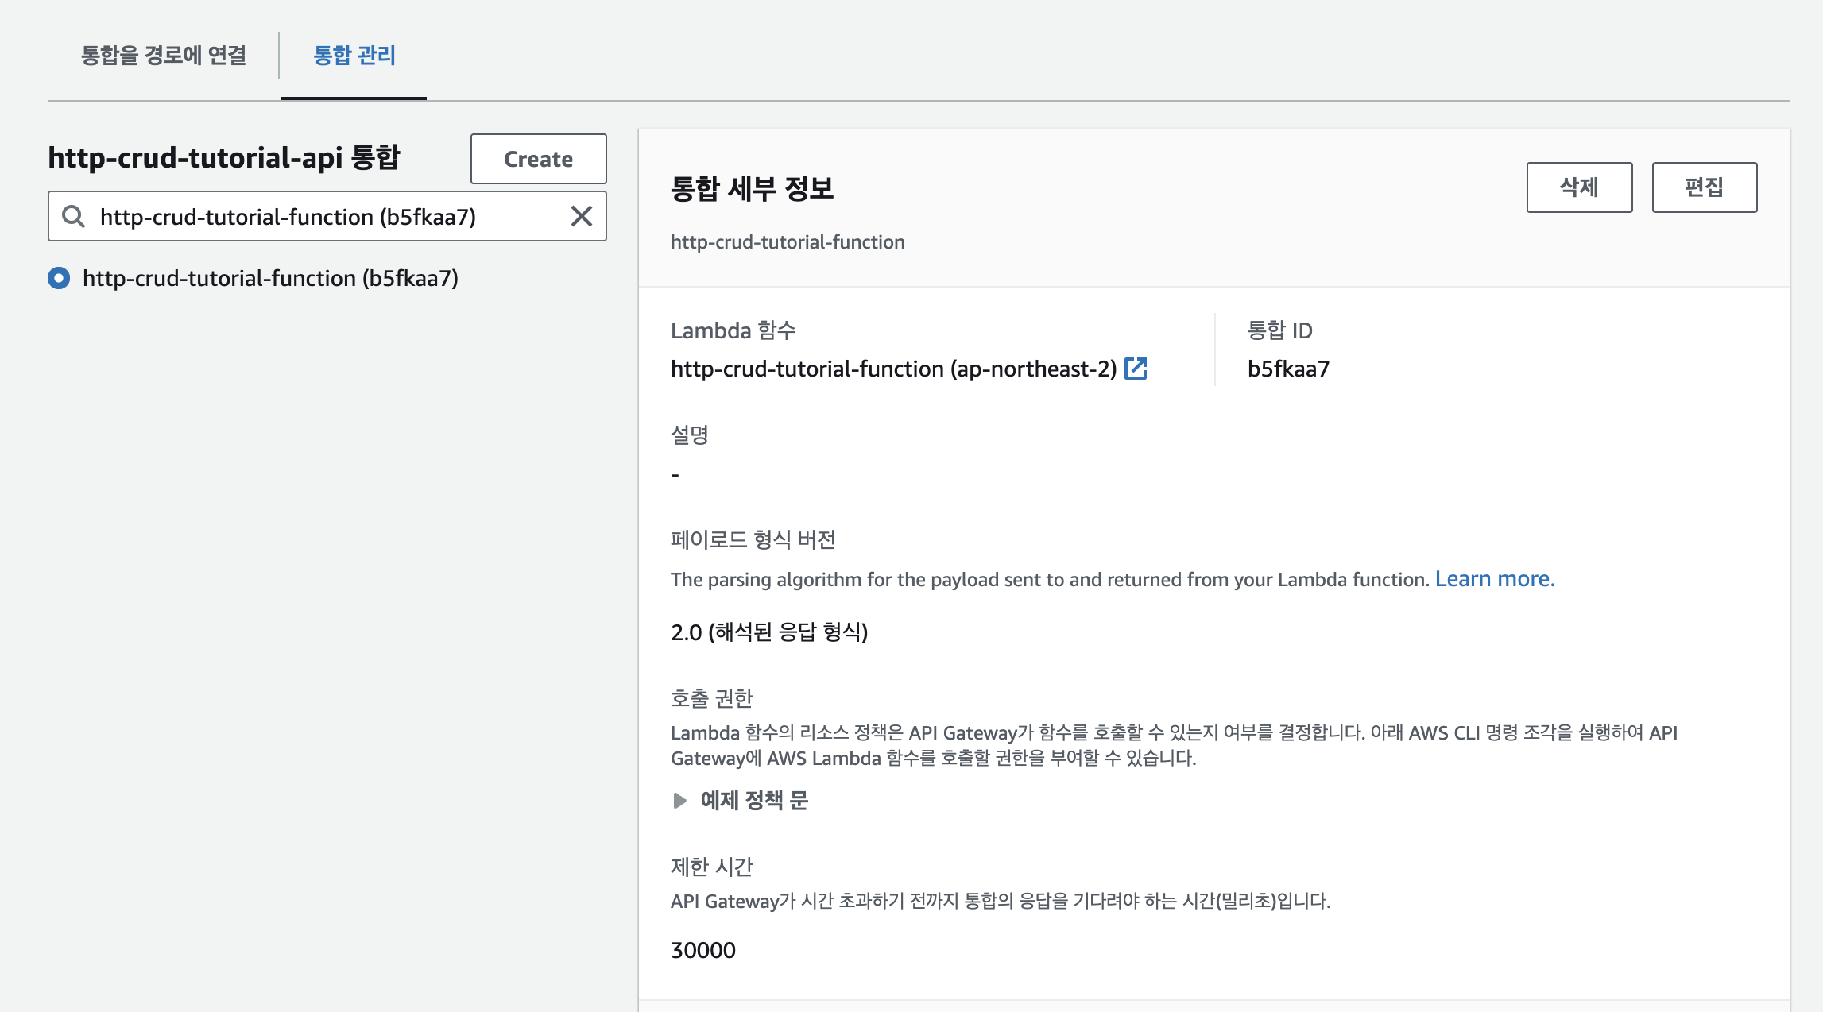Click the '통합 ID' field label
1823x1012 pixels.
(x=1279, y=330)
